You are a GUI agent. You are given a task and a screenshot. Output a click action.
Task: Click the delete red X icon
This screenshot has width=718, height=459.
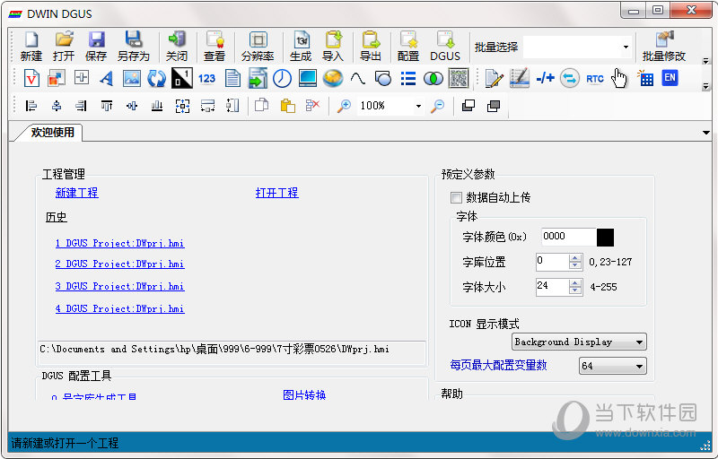pos(312,106)
